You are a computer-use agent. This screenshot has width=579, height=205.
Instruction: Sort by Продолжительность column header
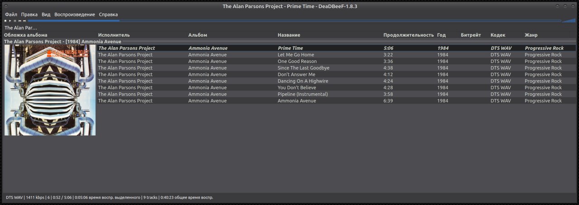(409, 35)
